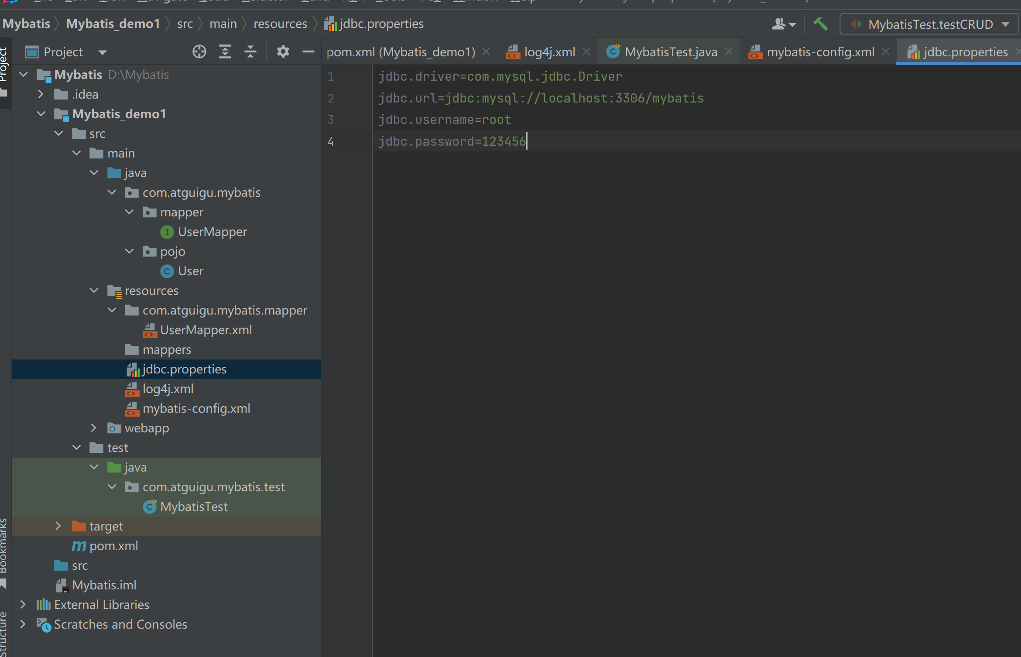The width and height of the screenshot is (1021, 657).
Task: Switch to the mybatis-config.xml tab
Action: 819,52
